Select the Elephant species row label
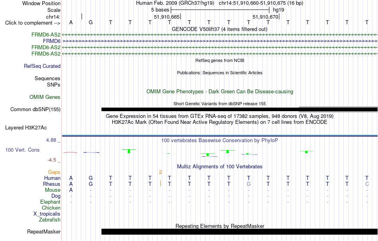The width and height of the screenshot is (378, 241). coord(50,202)
